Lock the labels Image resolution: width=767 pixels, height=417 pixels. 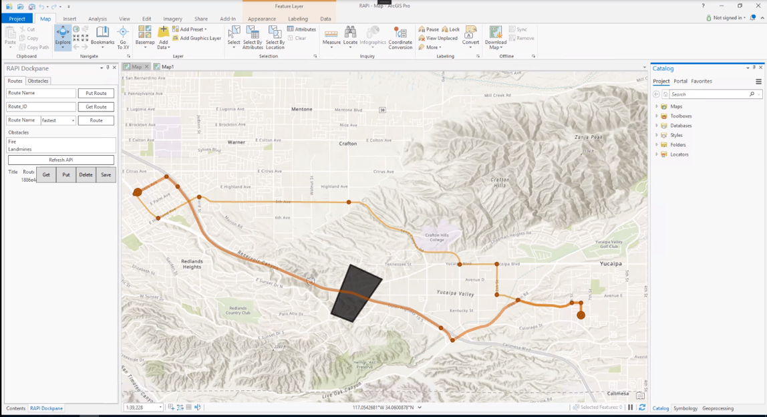[x=450, y=29]
